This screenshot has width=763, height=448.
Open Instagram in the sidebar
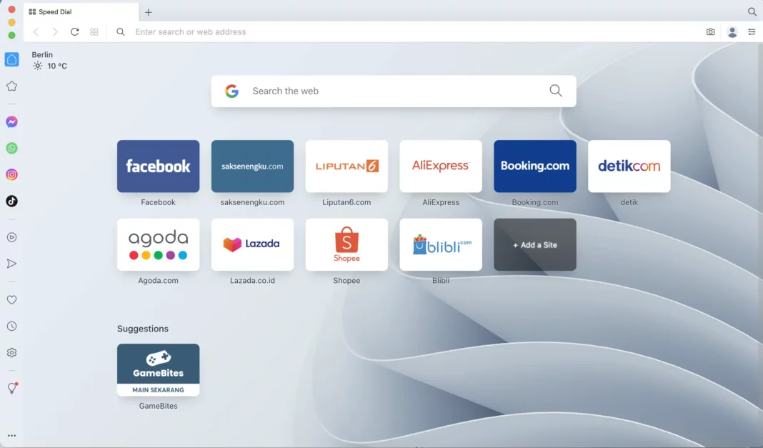point(11,174)
